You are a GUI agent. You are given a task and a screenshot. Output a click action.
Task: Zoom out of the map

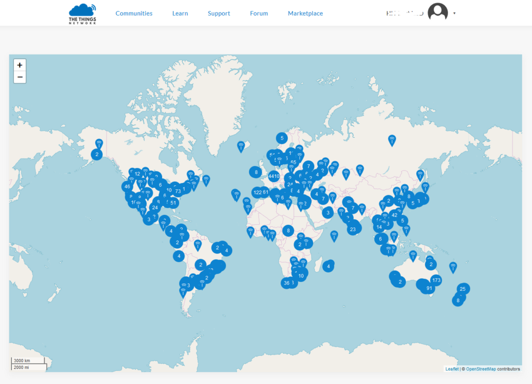tap(20, 77)
